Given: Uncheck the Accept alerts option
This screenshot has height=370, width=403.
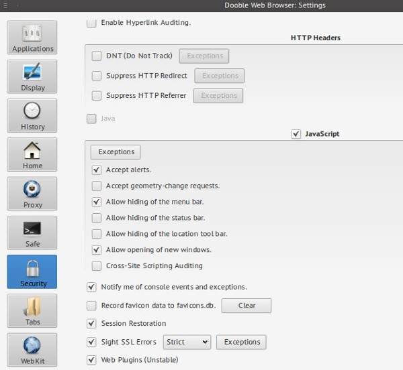Looking at the screenshot, I should 97,170.
